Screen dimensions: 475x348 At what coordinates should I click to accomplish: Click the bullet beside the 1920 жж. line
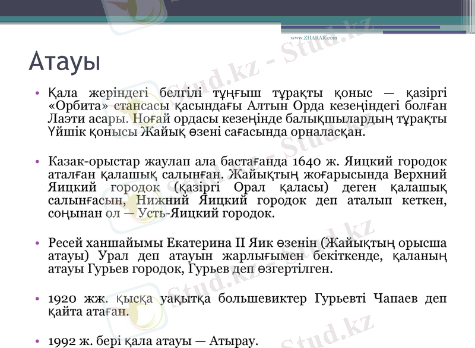37,299
